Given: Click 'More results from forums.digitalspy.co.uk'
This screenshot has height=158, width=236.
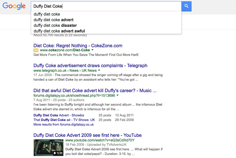Looking at the screenshot, I should (64, 125).
